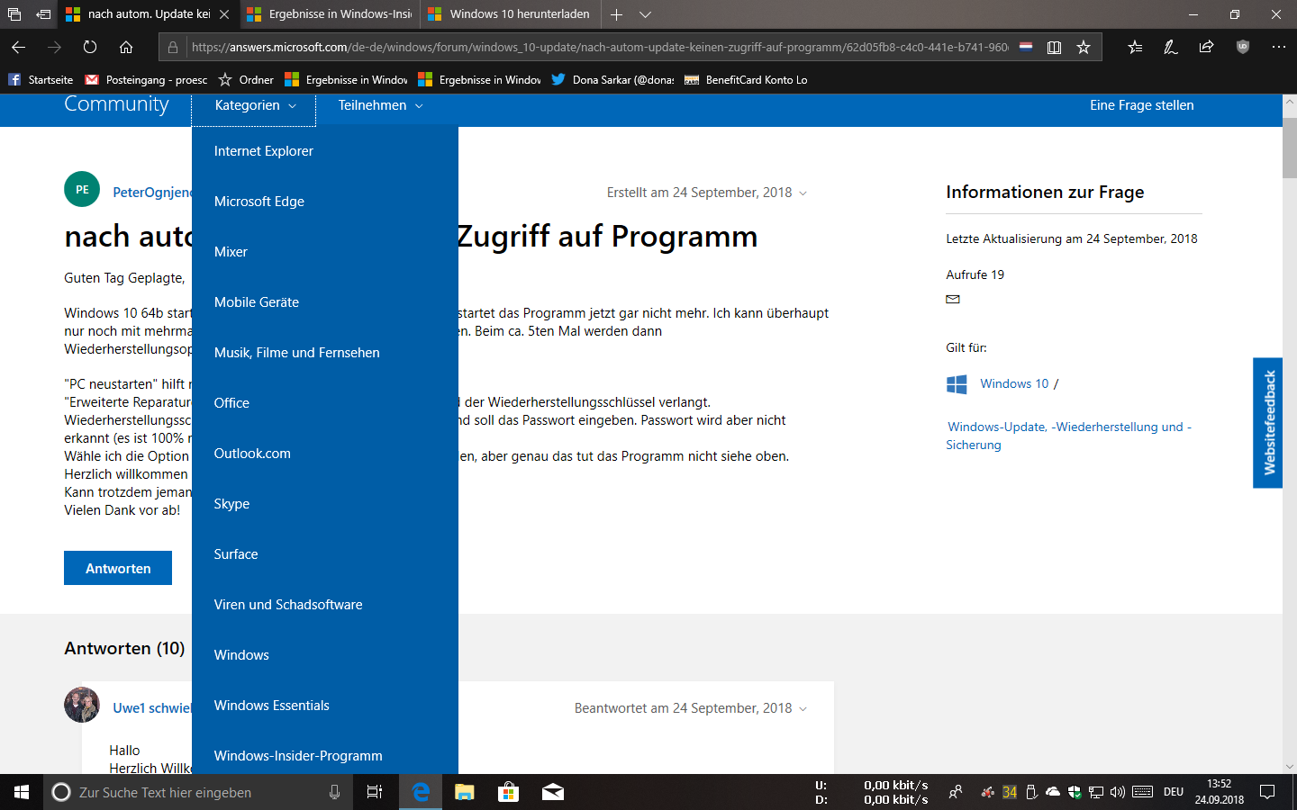Viewport: 1297px width, 810px height.
Task: Open the browser home page
Action: 126,47
